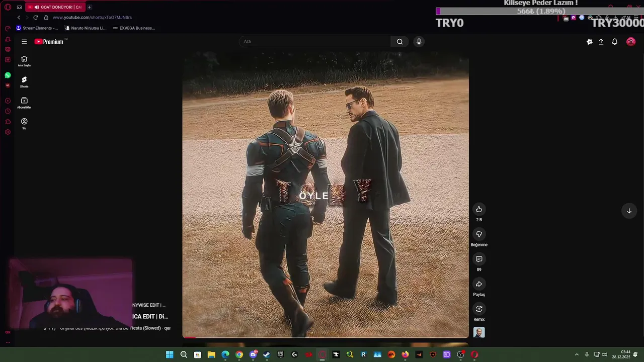Open EXVEGA Business bookmark
Image resolution: width=644 pixels, height=362 pixels.
tap(134, 28)
